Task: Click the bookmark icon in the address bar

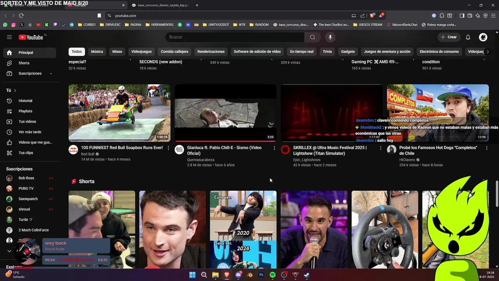Action: (x=99, y=16)
